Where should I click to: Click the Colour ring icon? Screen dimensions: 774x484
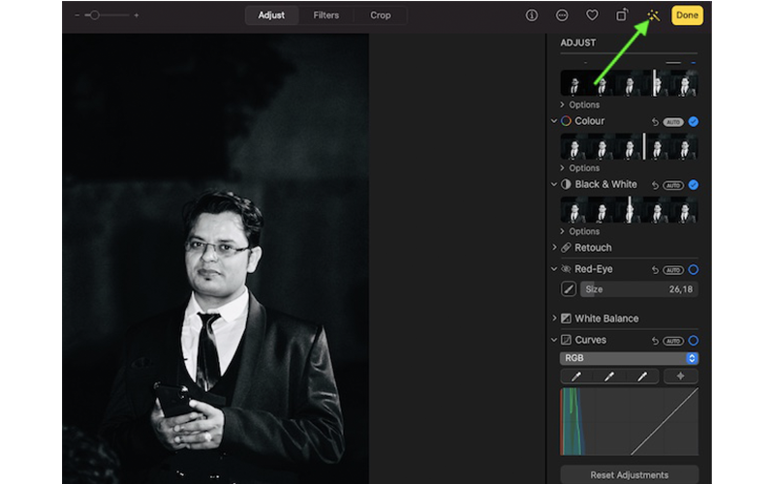coord(566,121)
